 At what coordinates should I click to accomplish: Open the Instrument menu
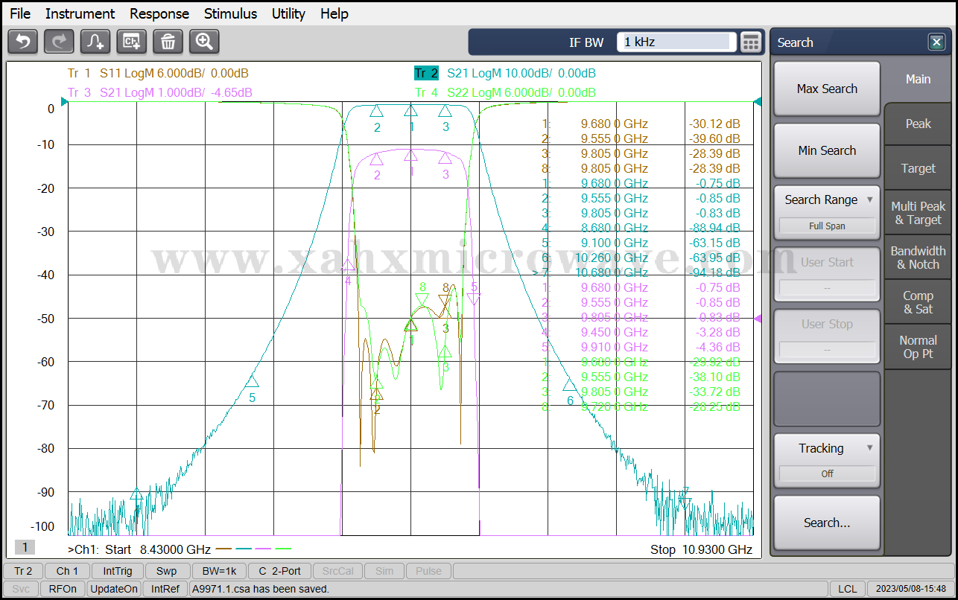(80, 13)
